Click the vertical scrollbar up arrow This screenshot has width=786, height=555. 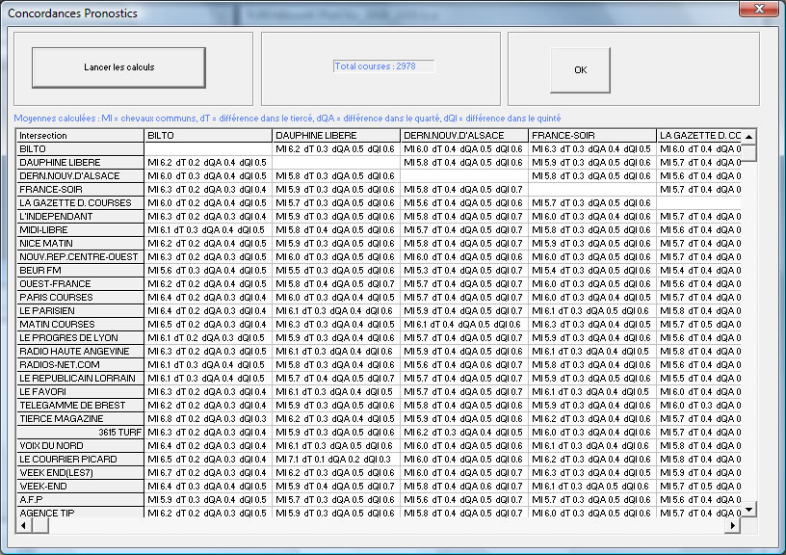[748, 137]
